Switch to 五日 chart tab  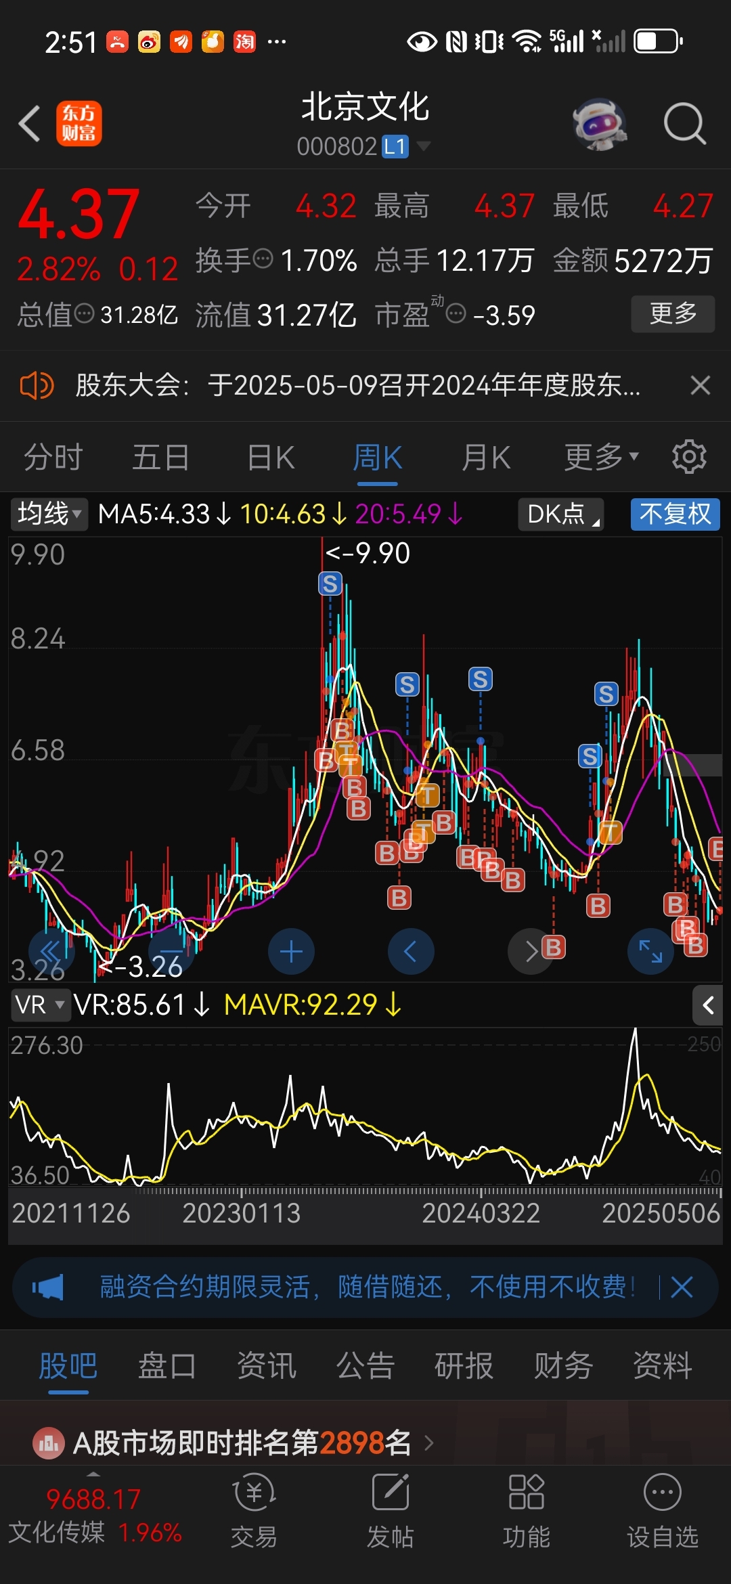pyautogui.click(x=160, y=458)
